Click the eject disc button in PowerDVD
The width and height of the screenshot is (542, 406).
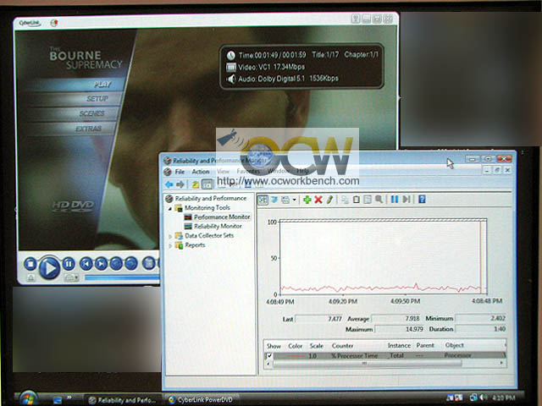(30, 278)
